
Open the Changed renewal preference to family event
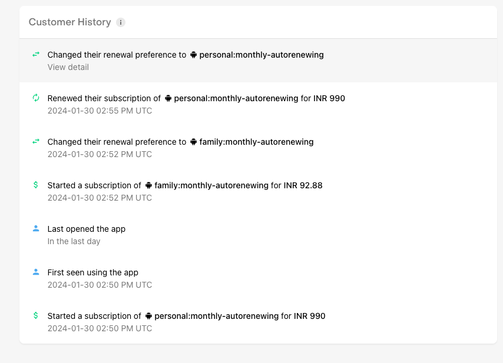258,148
